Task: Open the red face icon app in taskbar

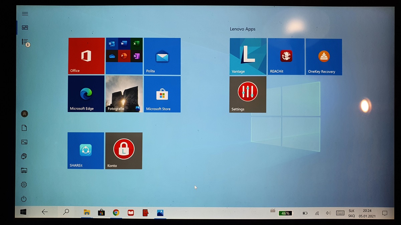Action: click(x=145, y=213)
